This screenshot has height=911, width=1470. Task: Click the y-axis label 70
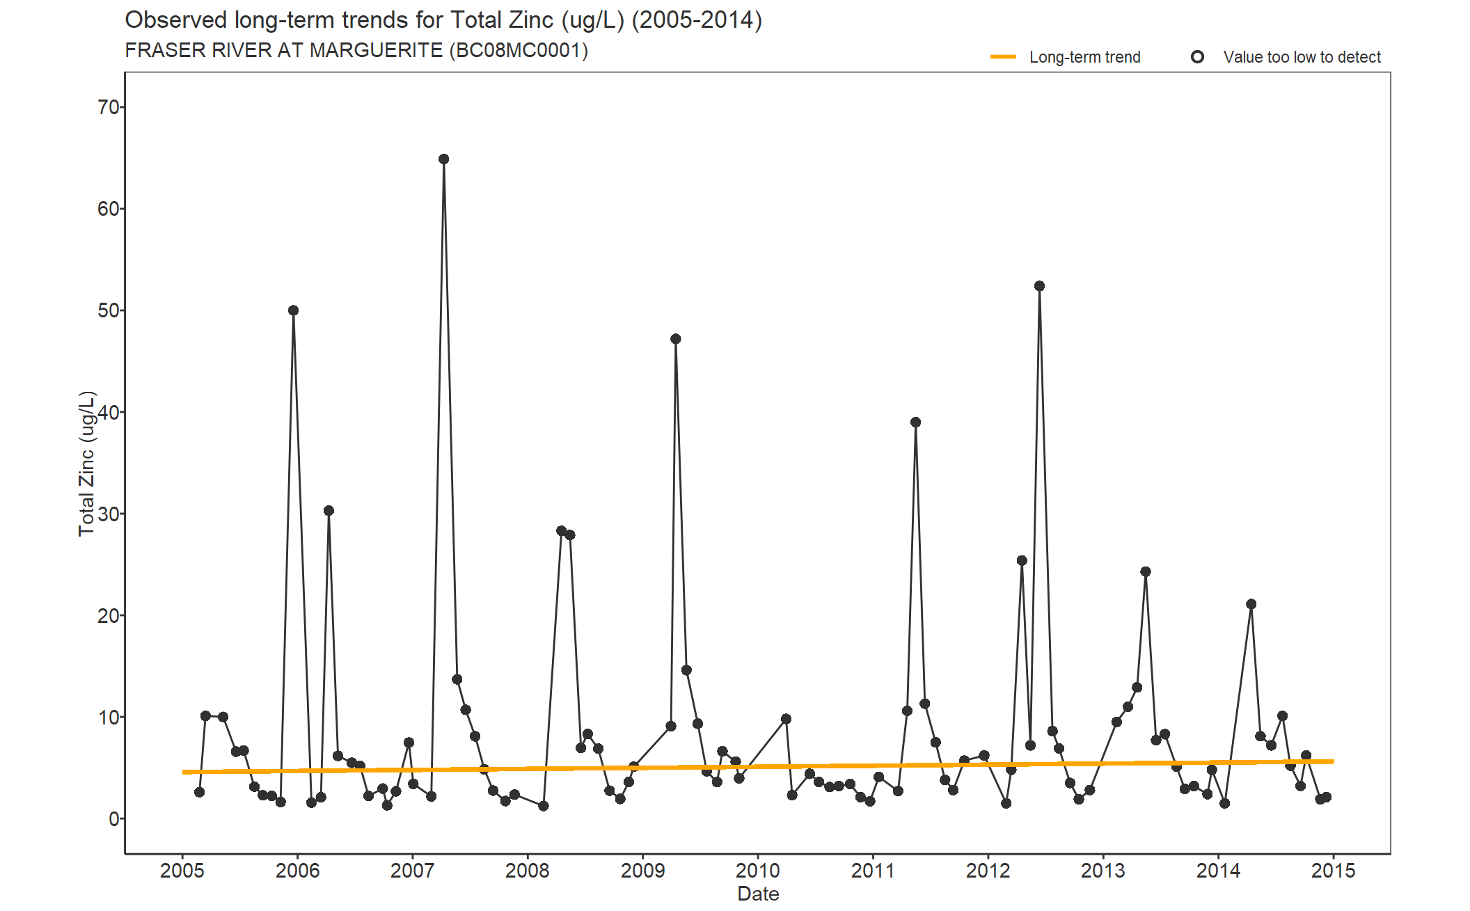point(109,107)
